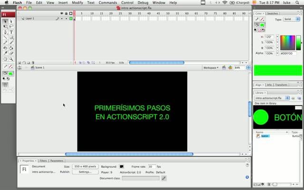Select the Lasso tool
This screenshot has width=304, height=190.
pos(11,26)
